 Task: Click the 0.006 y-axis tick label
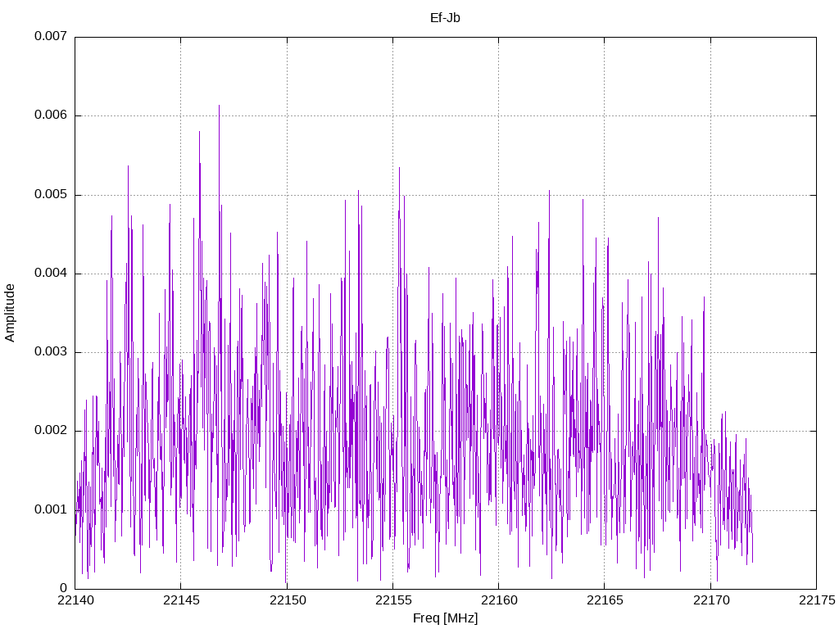tap(51, 115)
